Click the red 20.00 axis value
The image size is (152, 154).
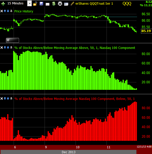click(146, 136)
